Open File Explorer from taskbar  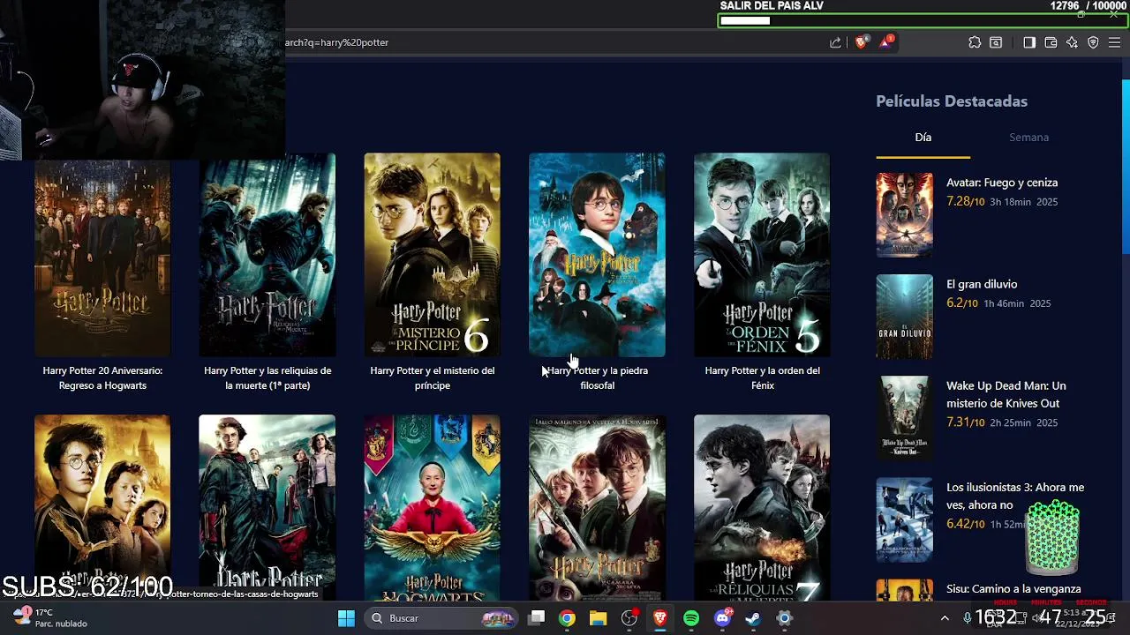[x=599, y=618]
